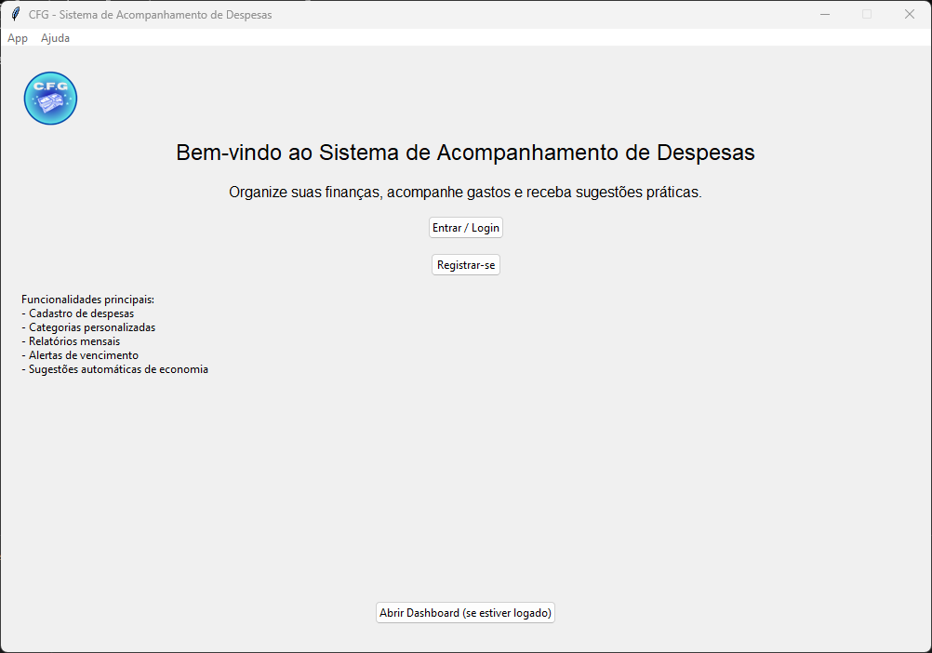Click the CFG round logo image

click(x=50, y=98)
